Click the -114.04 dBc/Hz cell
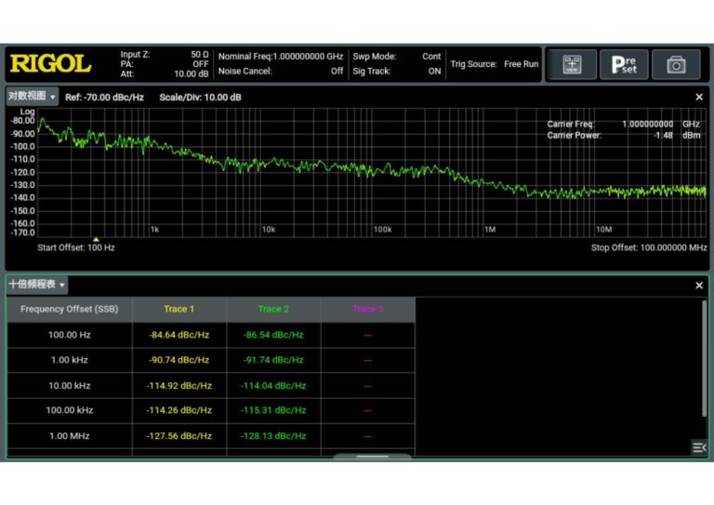The image size is (714, 505). pyautogui.click(x=273, y=386)
